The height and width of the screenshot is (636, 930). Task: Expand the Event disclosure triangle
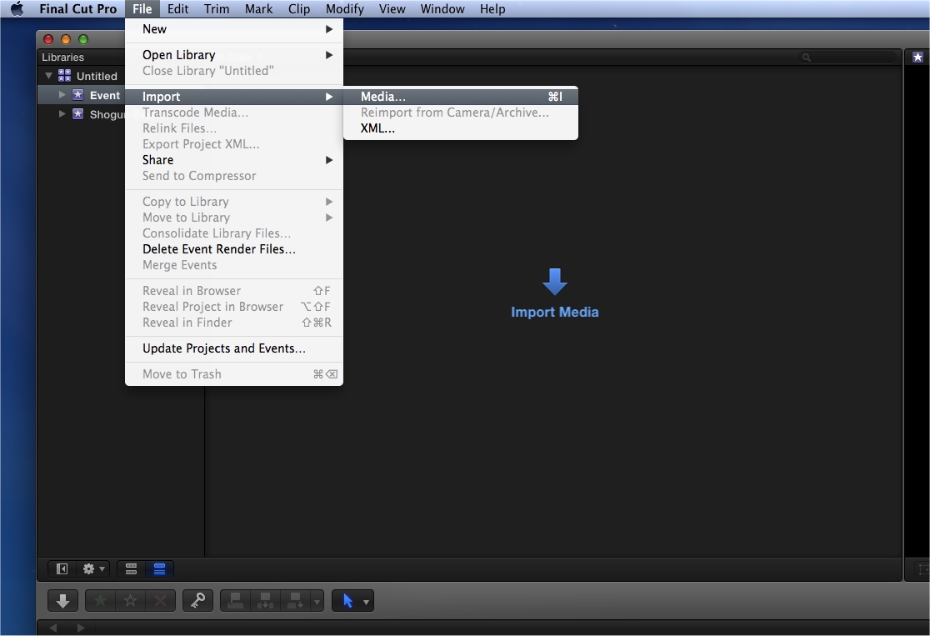pyautogui.click(x=62, y=95)
